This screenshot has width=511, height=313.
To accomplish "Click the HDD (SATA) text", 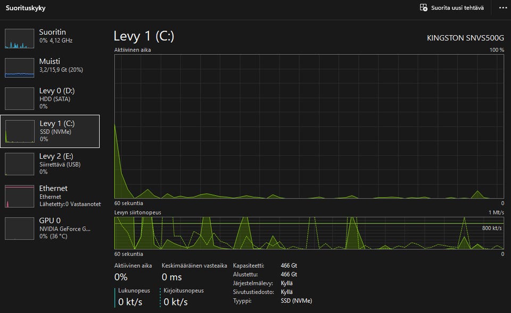I will pyautogui.click(x=55, y=99).
